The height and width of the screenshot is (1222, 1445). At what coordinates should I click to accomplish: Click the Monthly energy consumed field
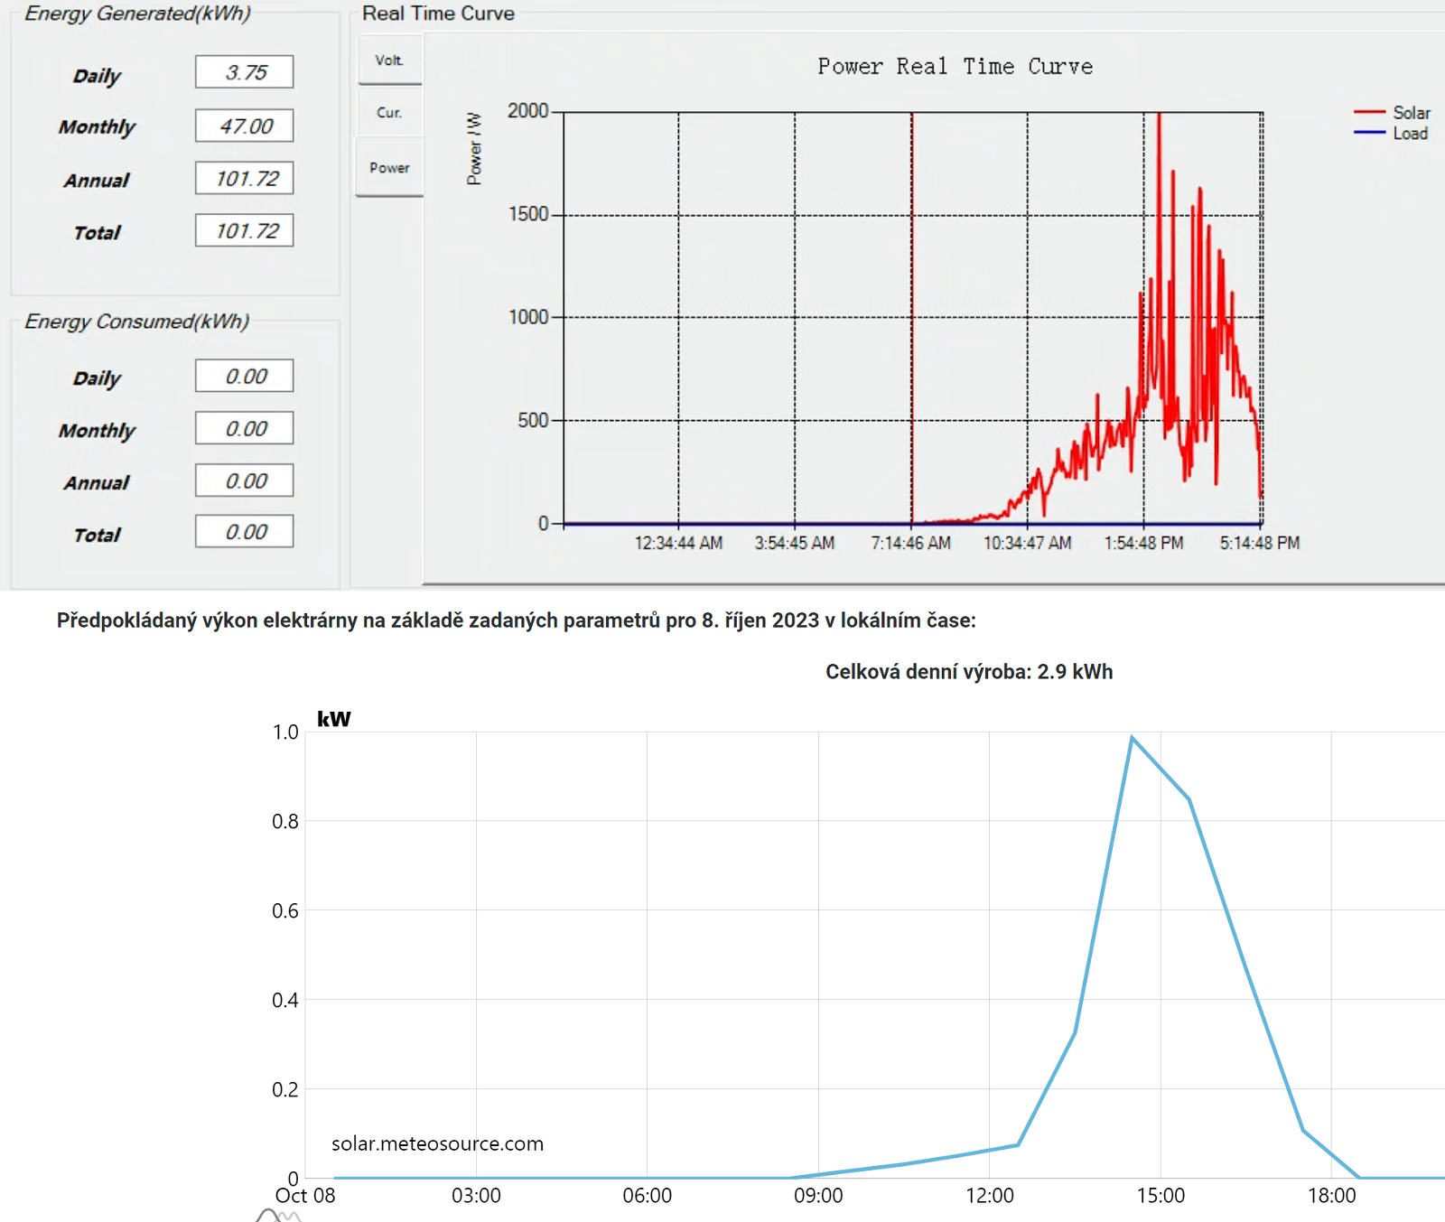tap(245, 428)
